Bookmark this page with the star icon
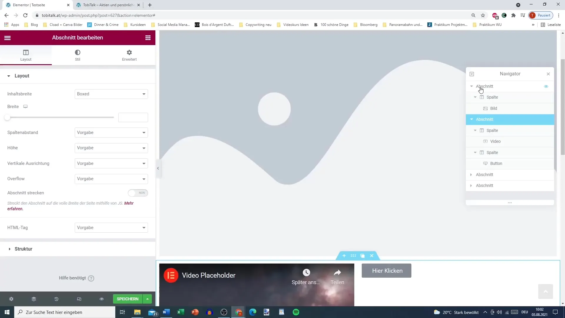This screenshot has width=565, height=318. (x=483, y=15)
